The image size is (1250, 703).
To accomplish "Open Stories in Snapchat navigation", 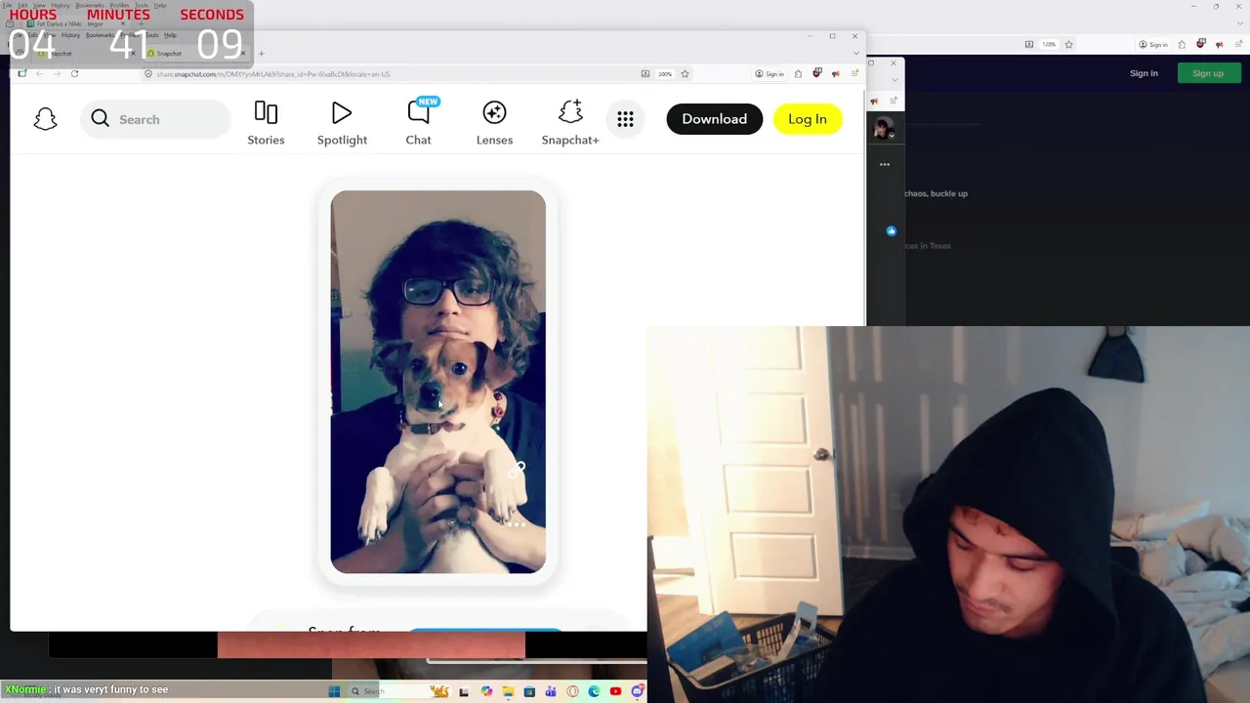I will pos(266,123).
